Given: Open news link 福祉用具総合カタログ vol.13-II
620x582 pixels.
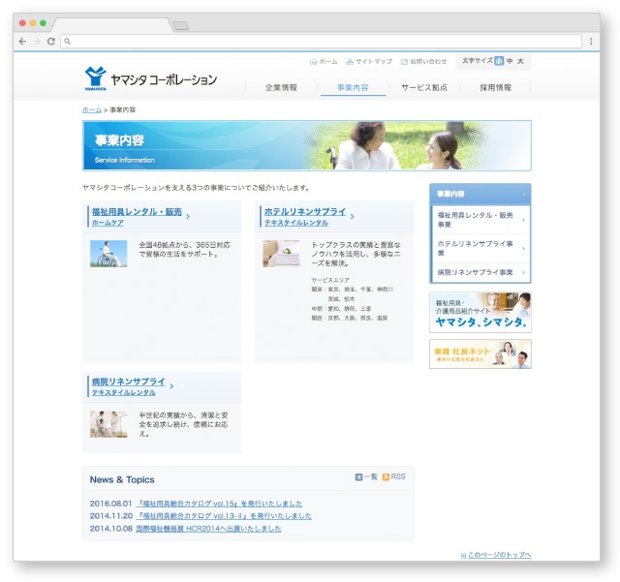Looking at the screenshot, I should (224, 516).
